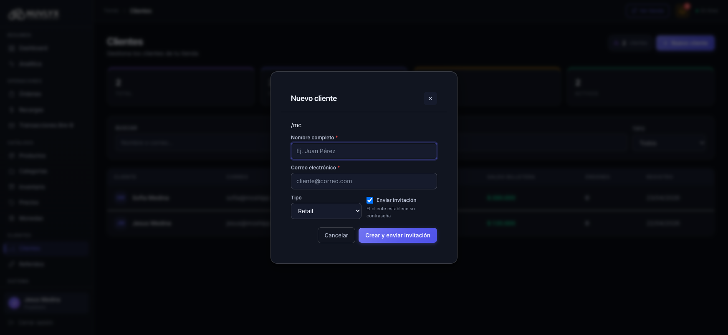Close the Nuevo cliente dialog
Image resolution: width=728 pixels, height=335 pixels.
[x=430, y=98]
